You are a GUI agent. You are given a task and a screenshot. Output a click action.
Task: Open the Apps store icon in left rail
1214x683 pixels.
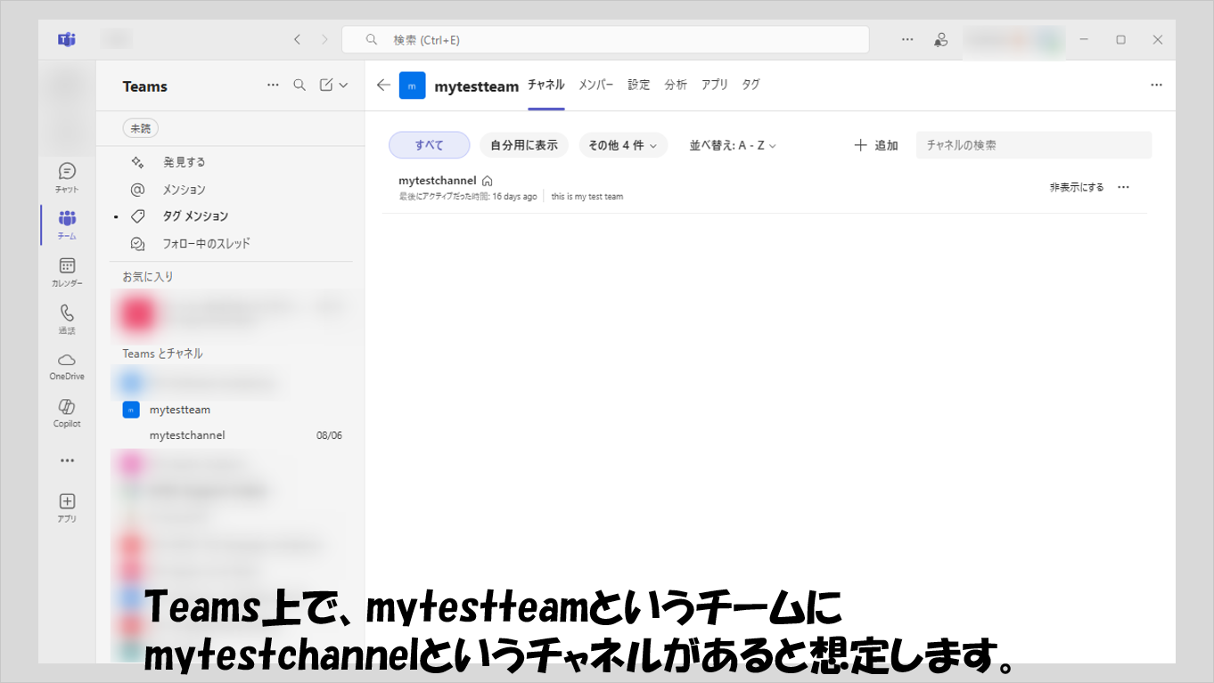(67, 507)
